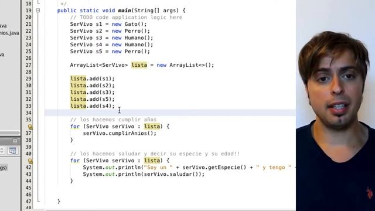Click the left panel's horizontal scrollbar
The image size is (375, 211).
[10, 133]
